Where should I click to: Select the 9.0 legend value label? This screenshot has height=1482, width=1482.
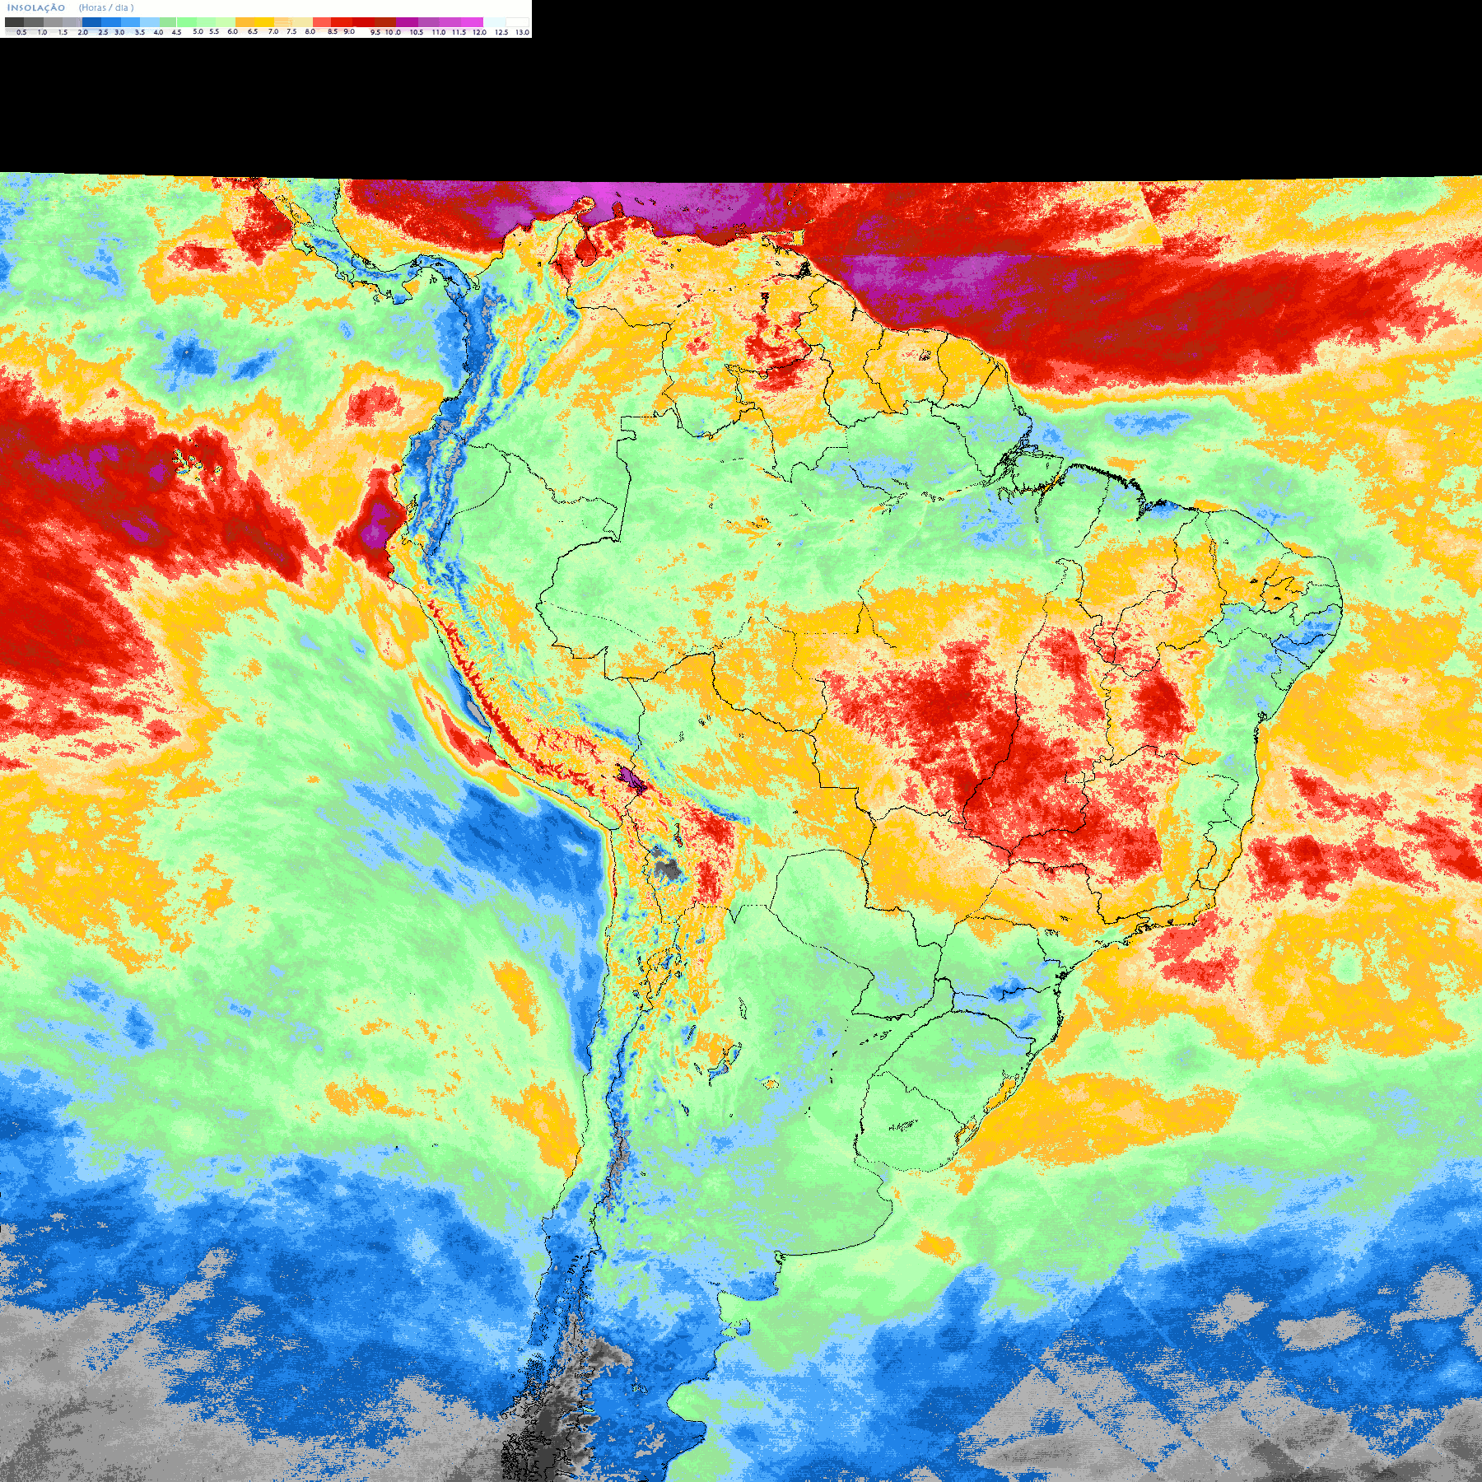tap(349, 31)
